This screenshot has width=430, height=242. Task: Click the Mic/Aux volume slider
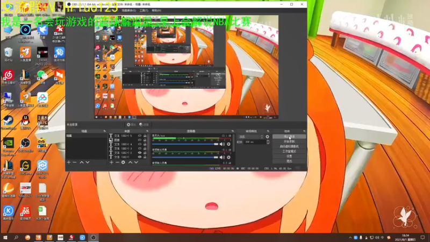(x=185, y=144)
